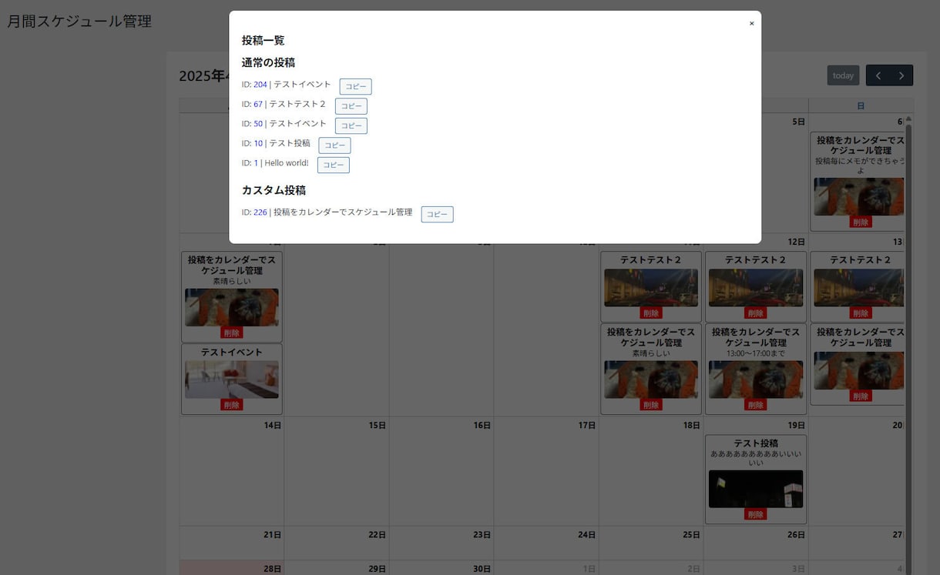Open post ID 50 link
Screen dimensions: 940x575
pyautogui.click(x=258, y=124)
